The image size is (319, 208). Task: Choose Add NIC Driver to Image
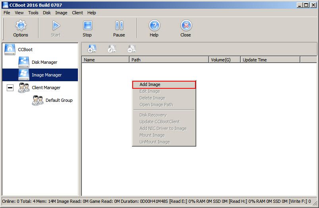164,128
